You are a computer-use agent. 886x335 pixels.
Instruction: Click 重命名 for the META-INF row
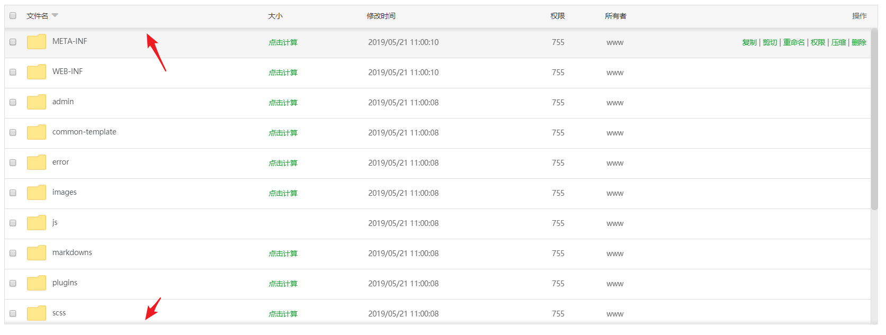tap(793, 42)
